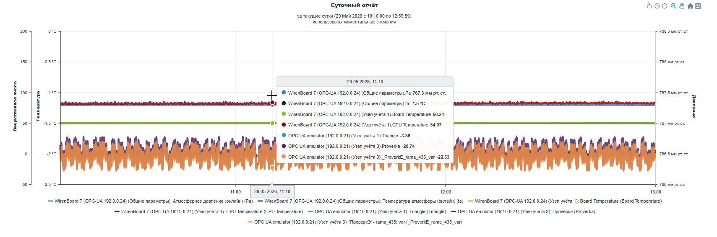Click the 13:00 x-axis label

(x=655, y=192)
